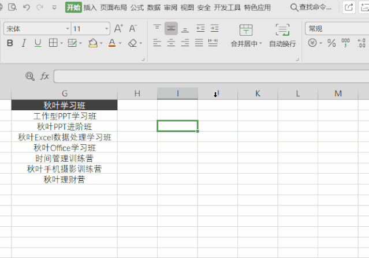Apply the fill color bucket swatch

click(x=93, y=43)
